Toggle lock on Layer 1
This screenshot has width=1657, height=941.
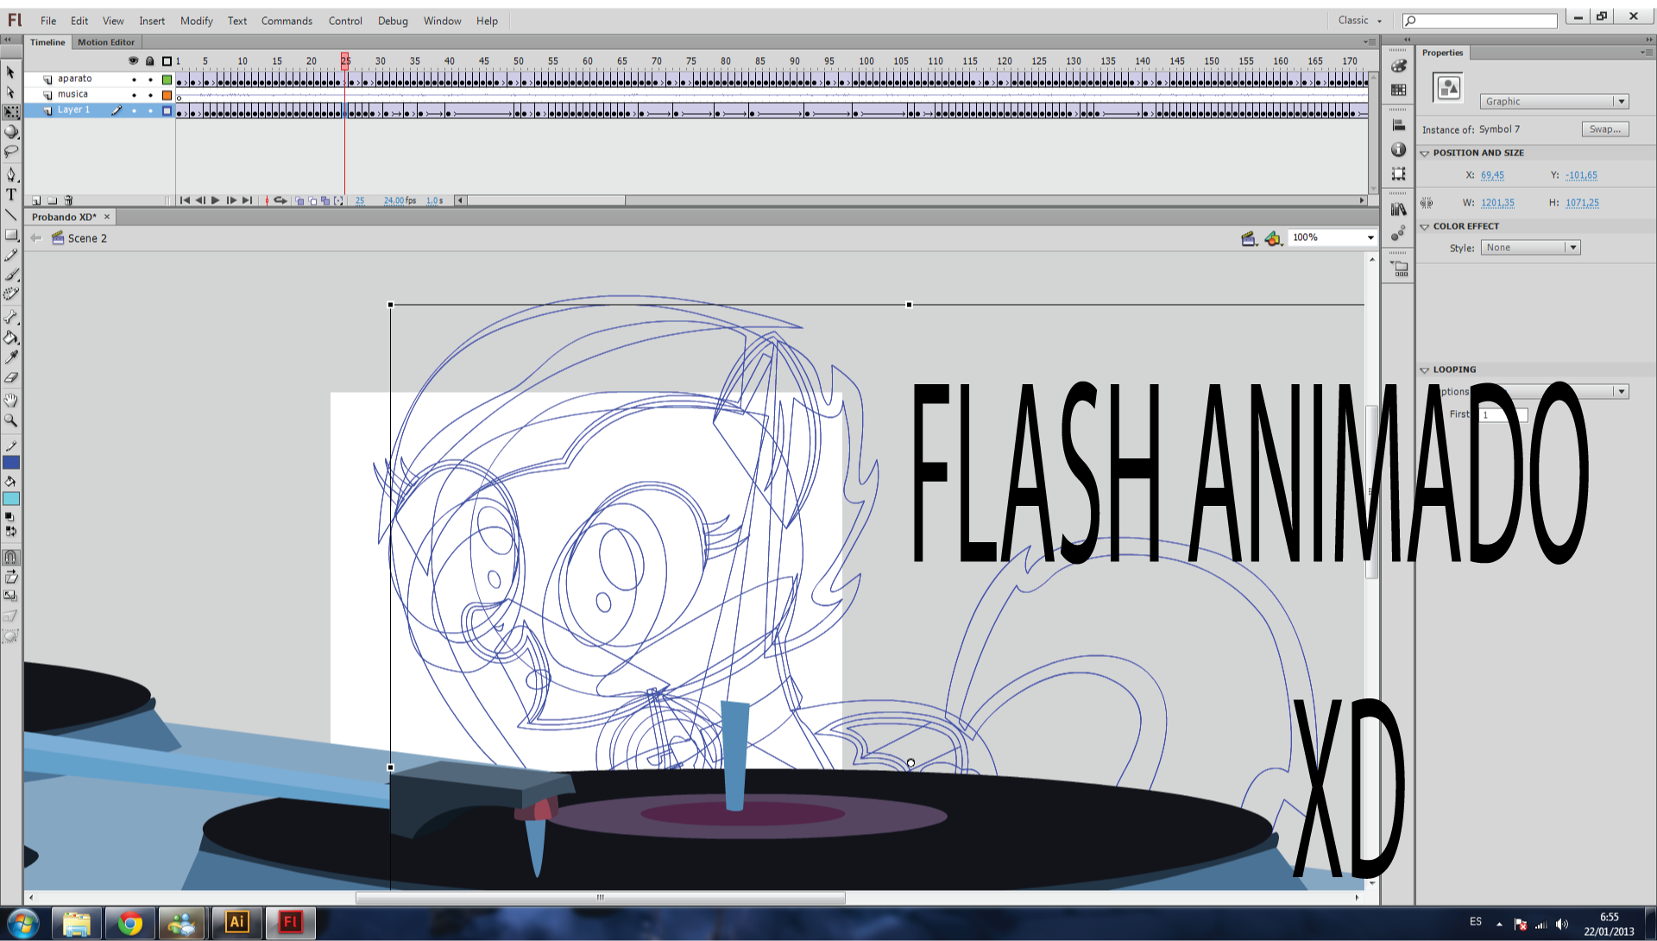click(150, 111)
